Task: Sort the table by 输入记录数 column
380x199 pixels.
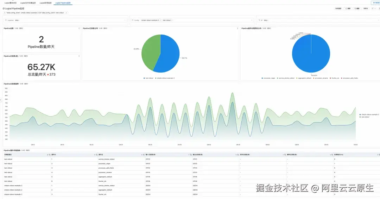Action: [x=189, y=155]
